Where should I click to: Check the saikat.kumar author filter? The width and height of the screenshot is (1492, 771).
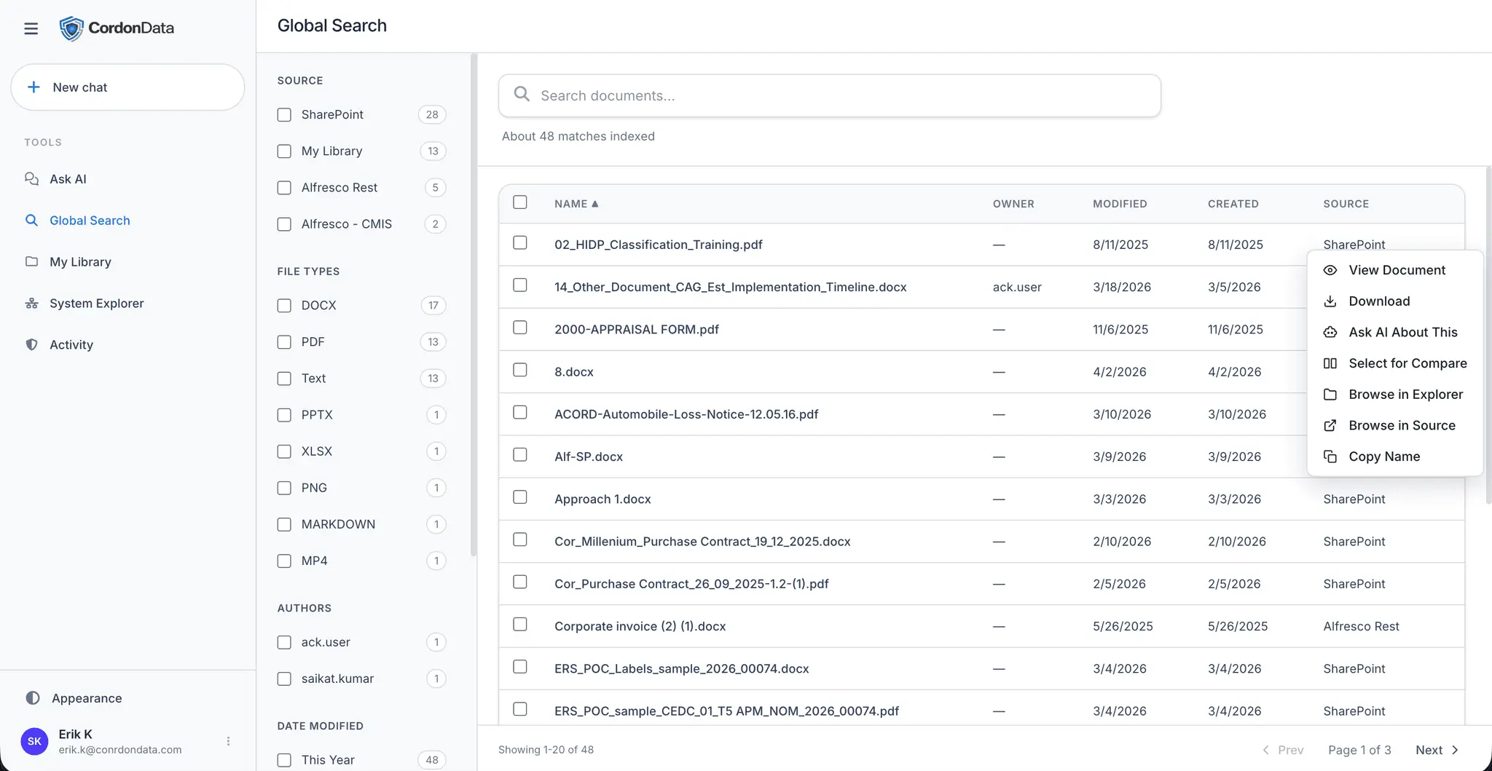(x=284, y=679)
